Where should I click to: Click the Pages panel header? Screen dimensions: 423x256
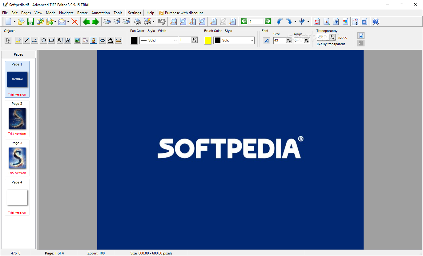tap(18, 54)
